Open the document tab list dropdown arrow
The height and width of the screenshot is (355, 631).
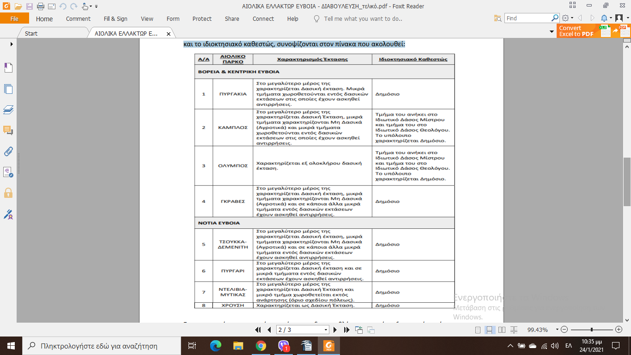pos(552,32)
